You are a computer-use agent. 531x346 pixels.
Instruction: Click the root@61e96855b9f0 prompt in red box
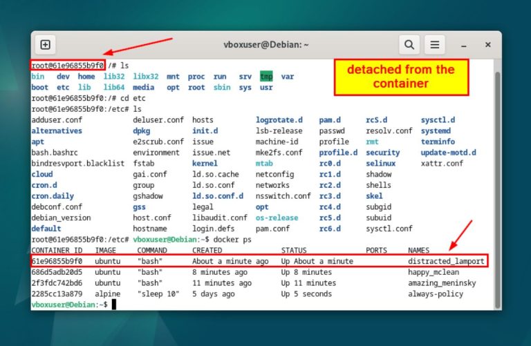[68, 66]
